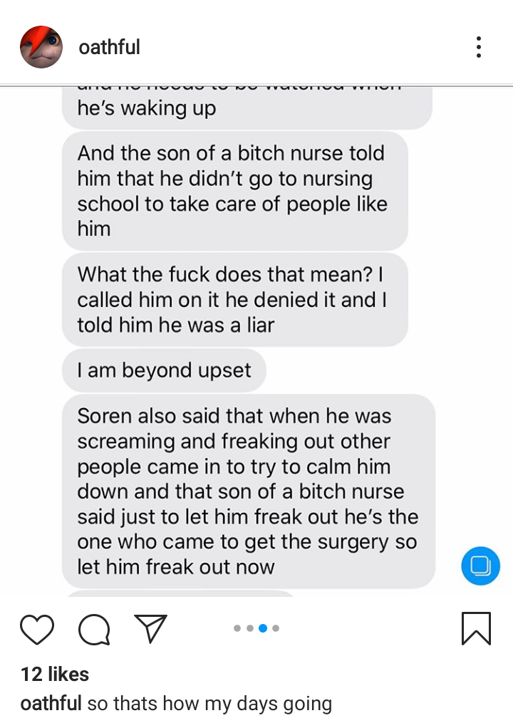The image size is (513, 718).
Task: Open the three-dot post options menu
Action: 479,47
